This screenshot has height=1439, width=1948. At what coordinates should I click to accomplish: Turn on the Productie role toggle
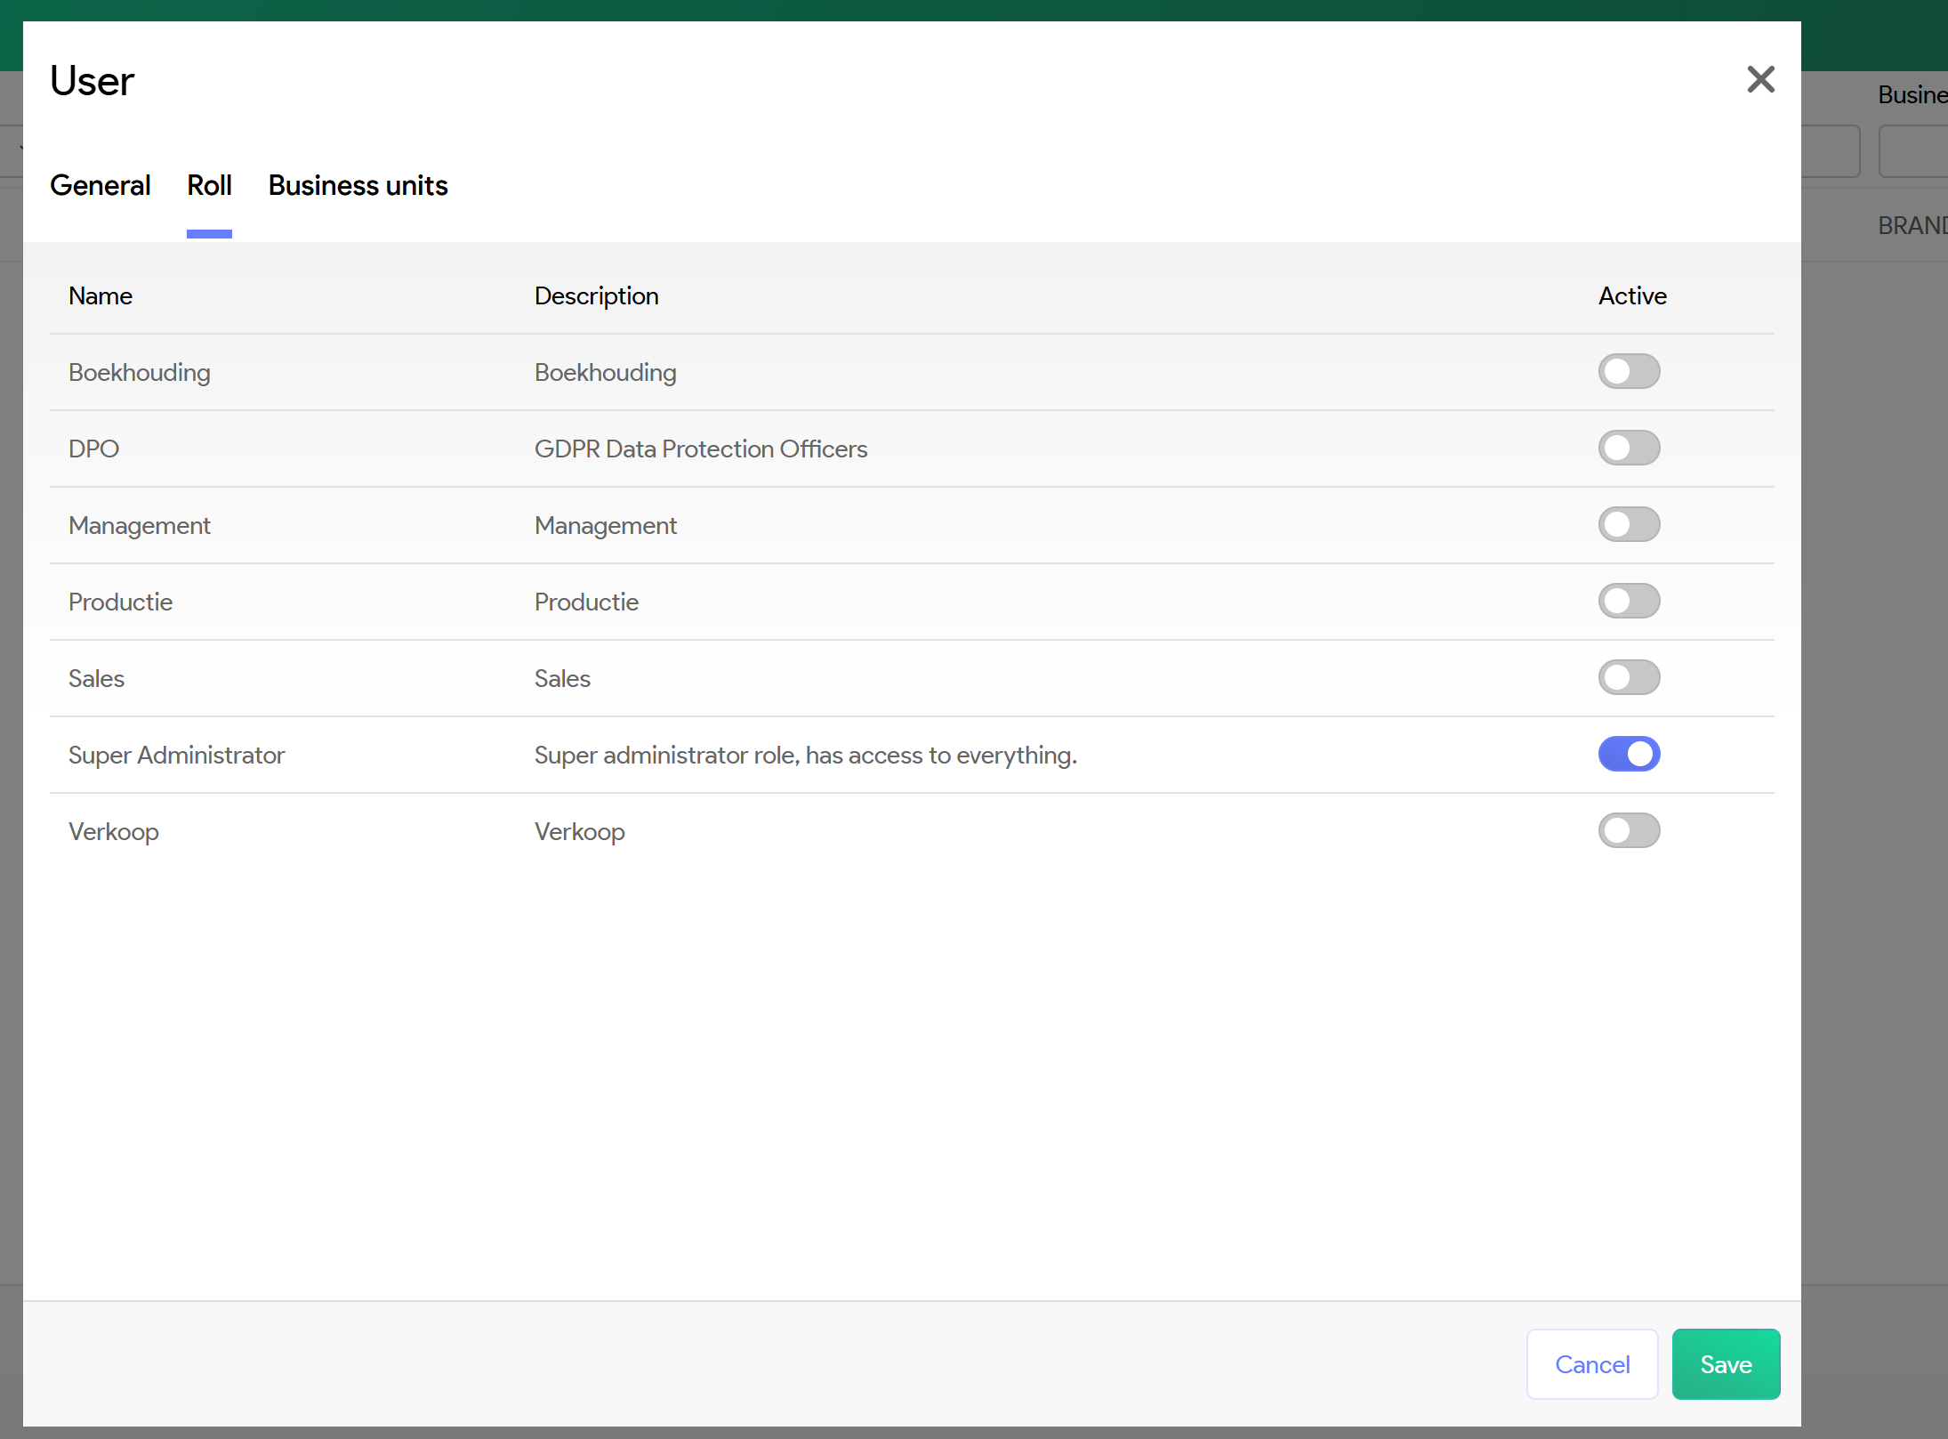pyautogui.click(x=1628, y=602)
